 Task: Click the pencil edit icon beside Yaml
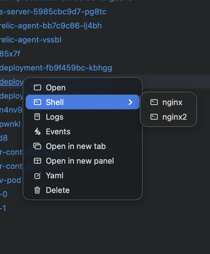coord(37,175)
